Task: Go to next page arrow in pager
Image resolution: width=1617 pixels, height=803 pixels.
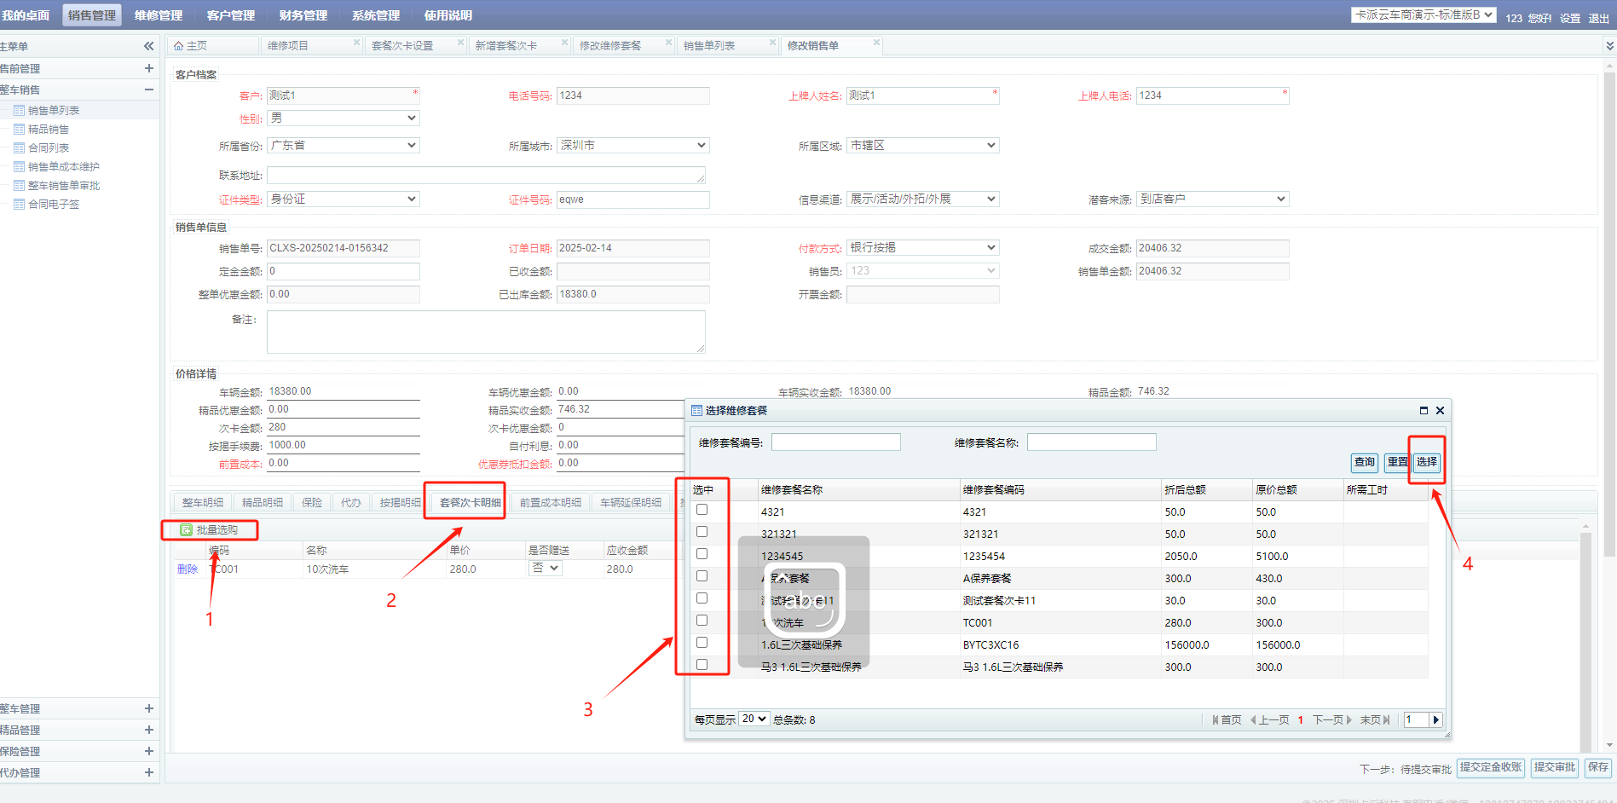Action: pos(1435,720)
